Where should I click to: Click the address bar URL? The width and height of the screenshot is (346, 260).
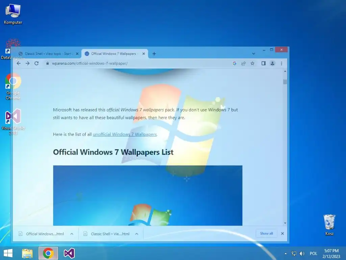[90, 63]
